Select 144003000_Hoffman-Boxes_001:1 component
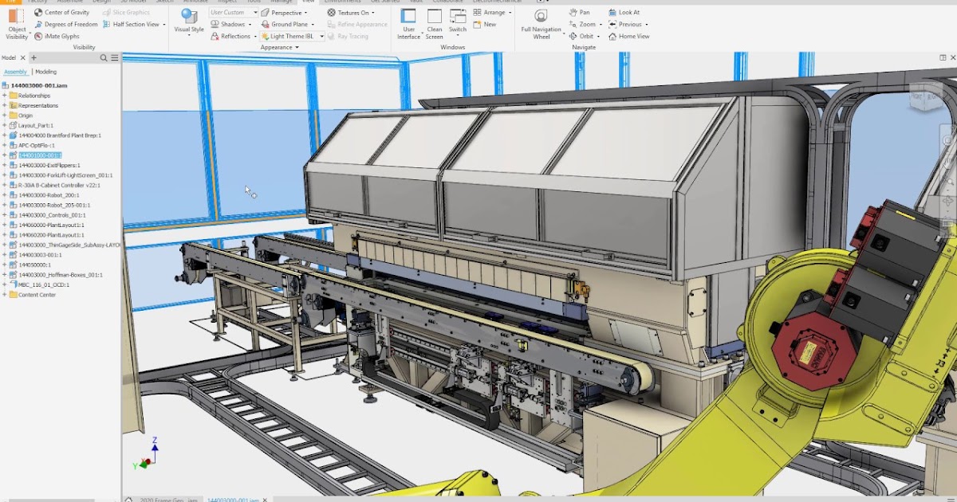Viewport: 957px width, 502px height. tap(61, 275)
